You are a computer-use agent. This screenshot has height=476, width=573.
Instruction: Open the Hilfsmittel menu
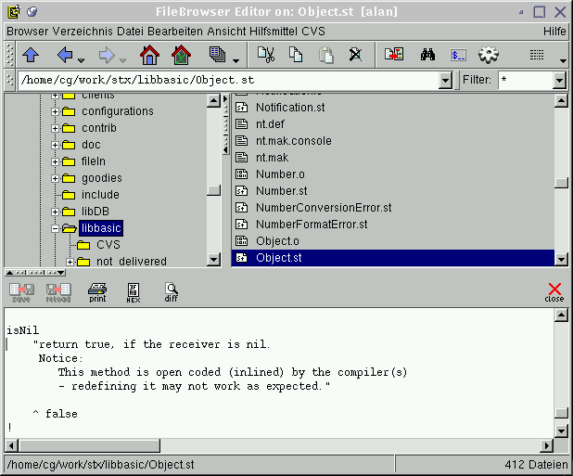point(274,32)
